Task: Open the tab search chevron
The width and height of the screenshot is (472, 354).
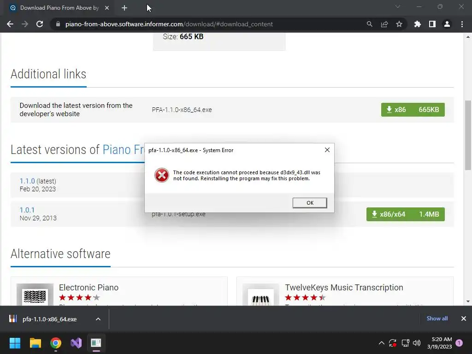Action: click(x=398, y=6)
